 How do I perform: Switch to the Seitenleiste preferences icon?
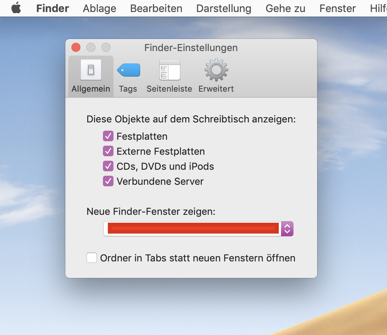point(169,70)
